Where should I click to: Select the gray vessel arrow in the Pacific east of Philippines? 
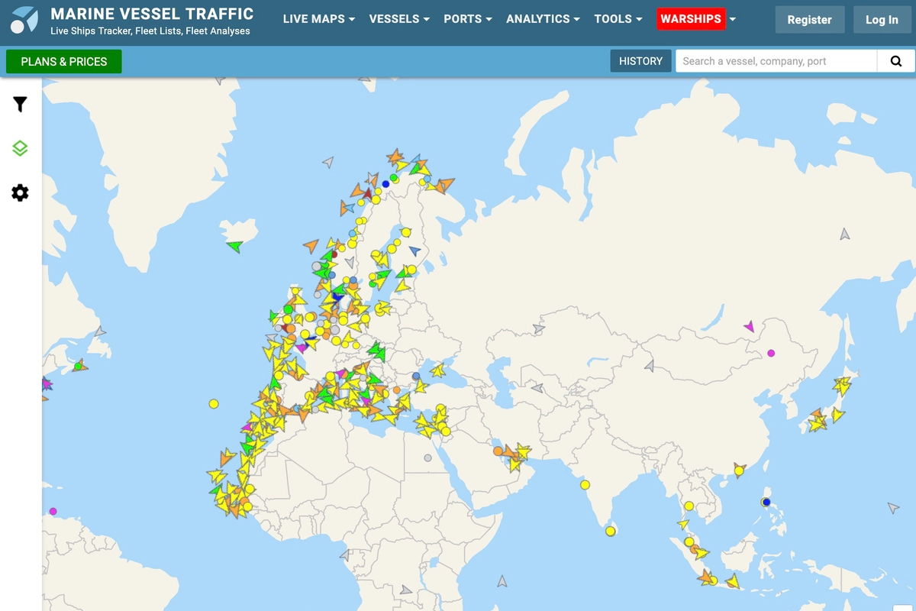(x=893, y=507)
